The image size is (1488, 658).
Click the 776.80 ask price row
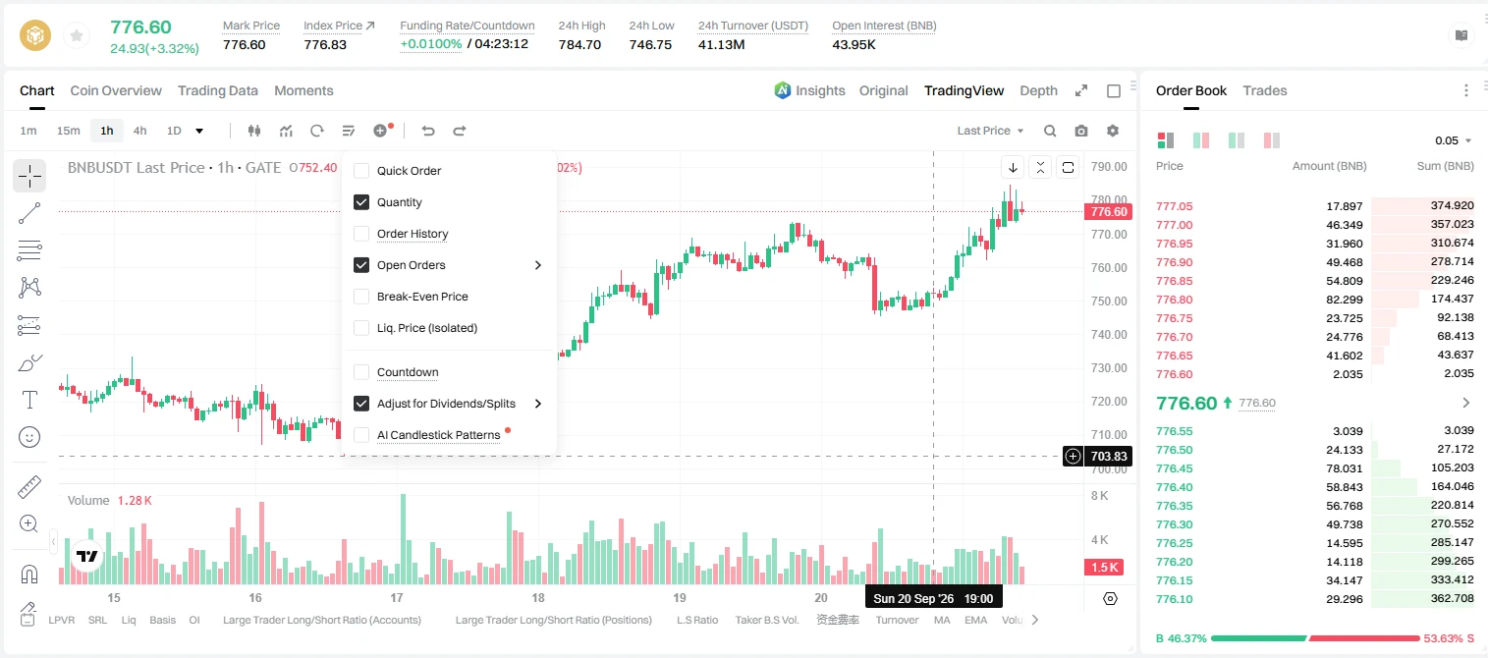point(1314,300)
